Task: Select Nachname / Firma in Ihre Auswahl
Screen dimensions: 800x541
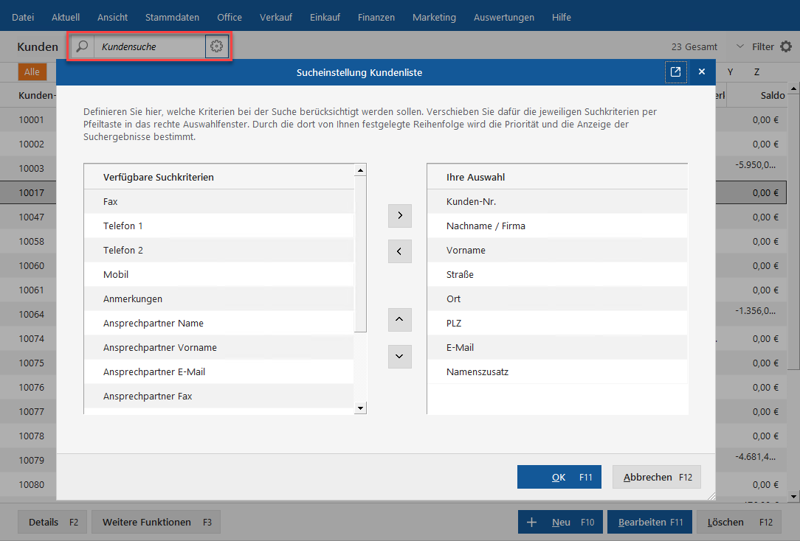Action: coord(486,226)
